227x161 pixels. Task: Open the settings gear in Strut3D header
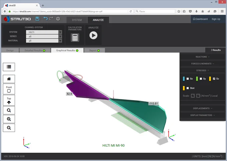click(58, 19)
